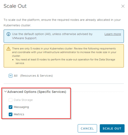Screen dimensions: 128x135
Task: Click the blue default option info banner
Action: coord(64,36)
